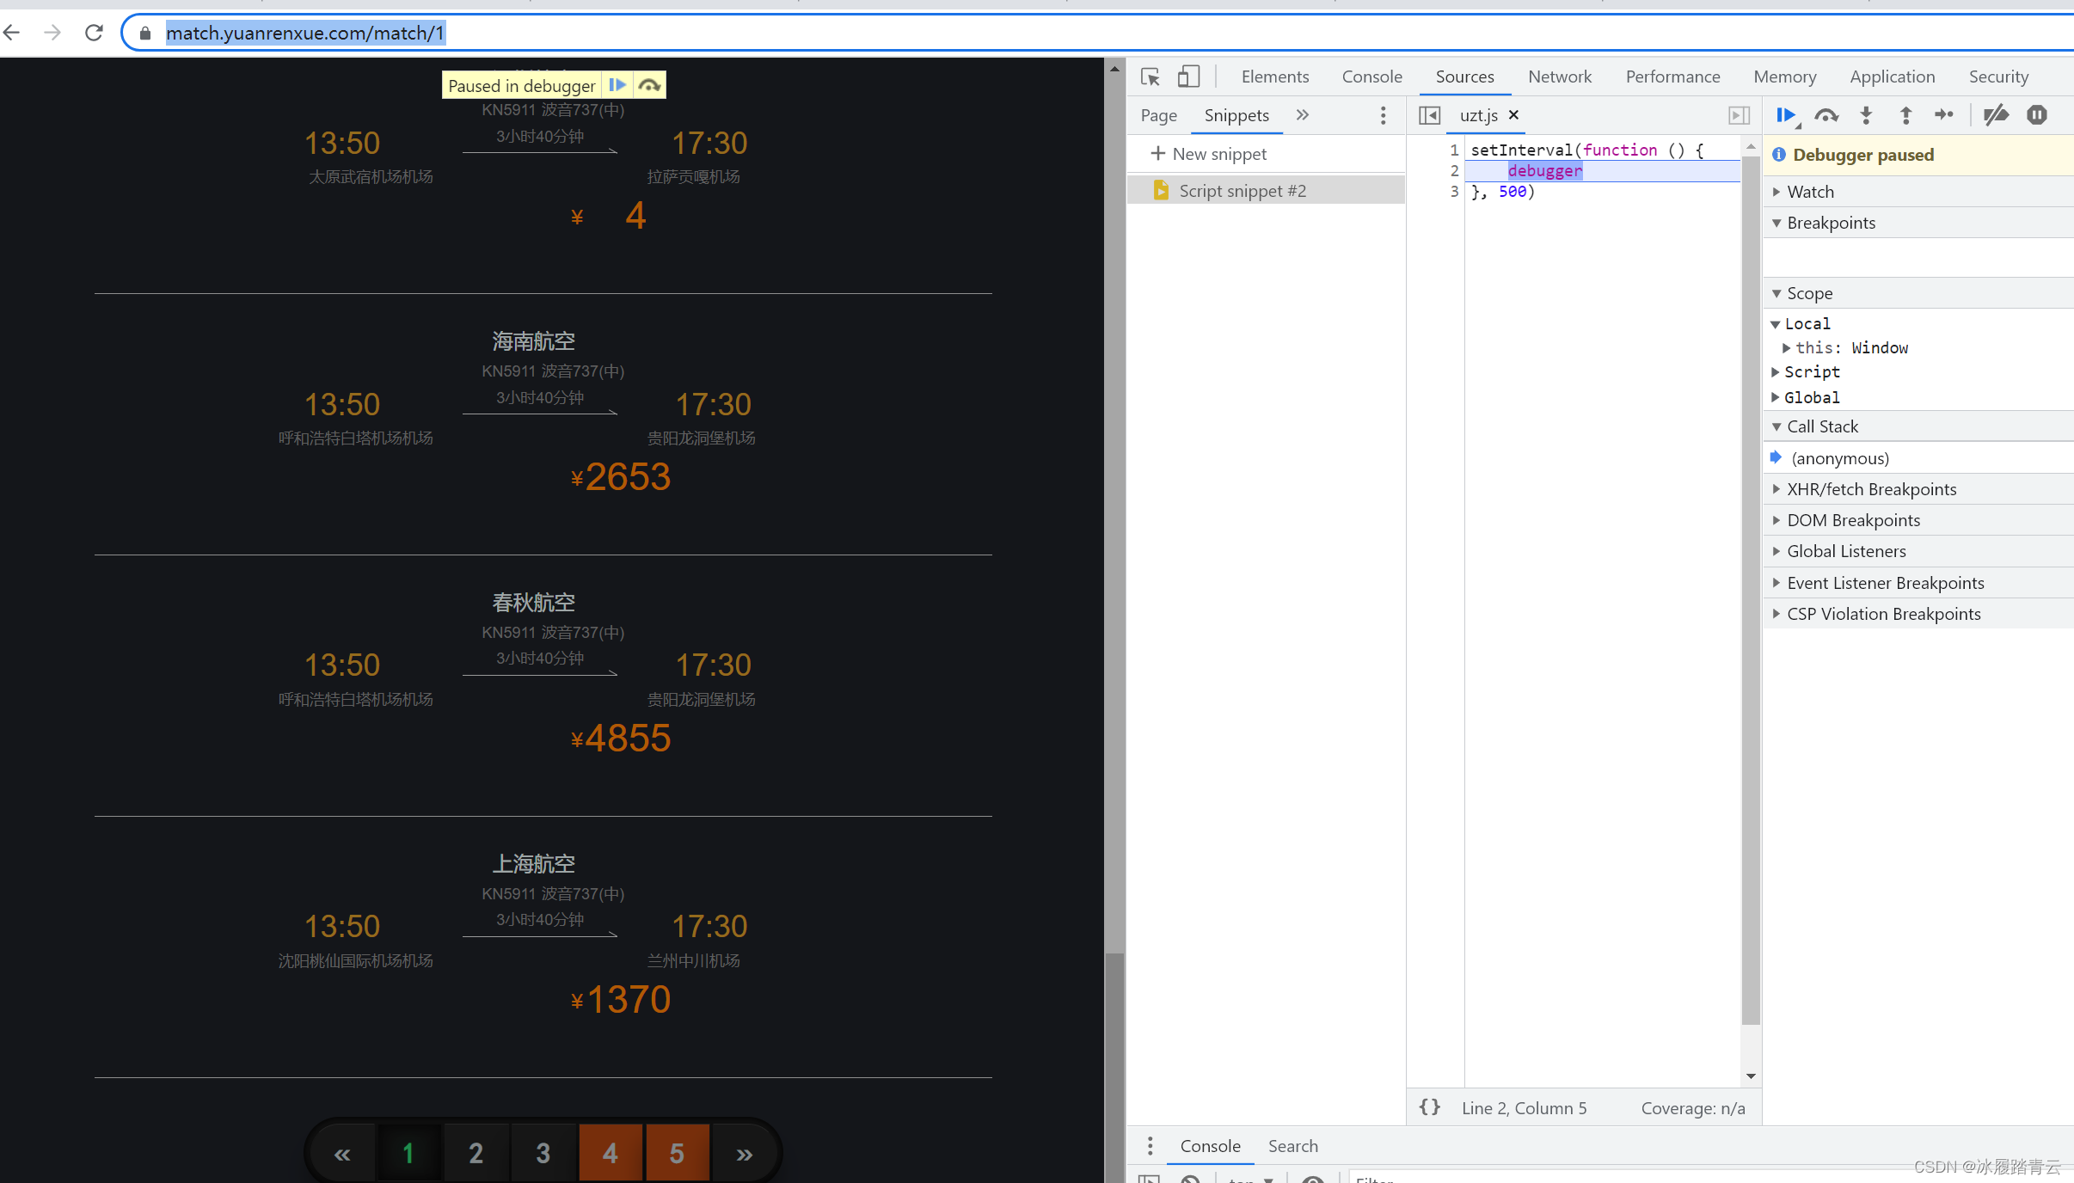The image size is (2074, 1183).
Task: Toggle the Pause on exceptions icon
Action: (2040, 113)
